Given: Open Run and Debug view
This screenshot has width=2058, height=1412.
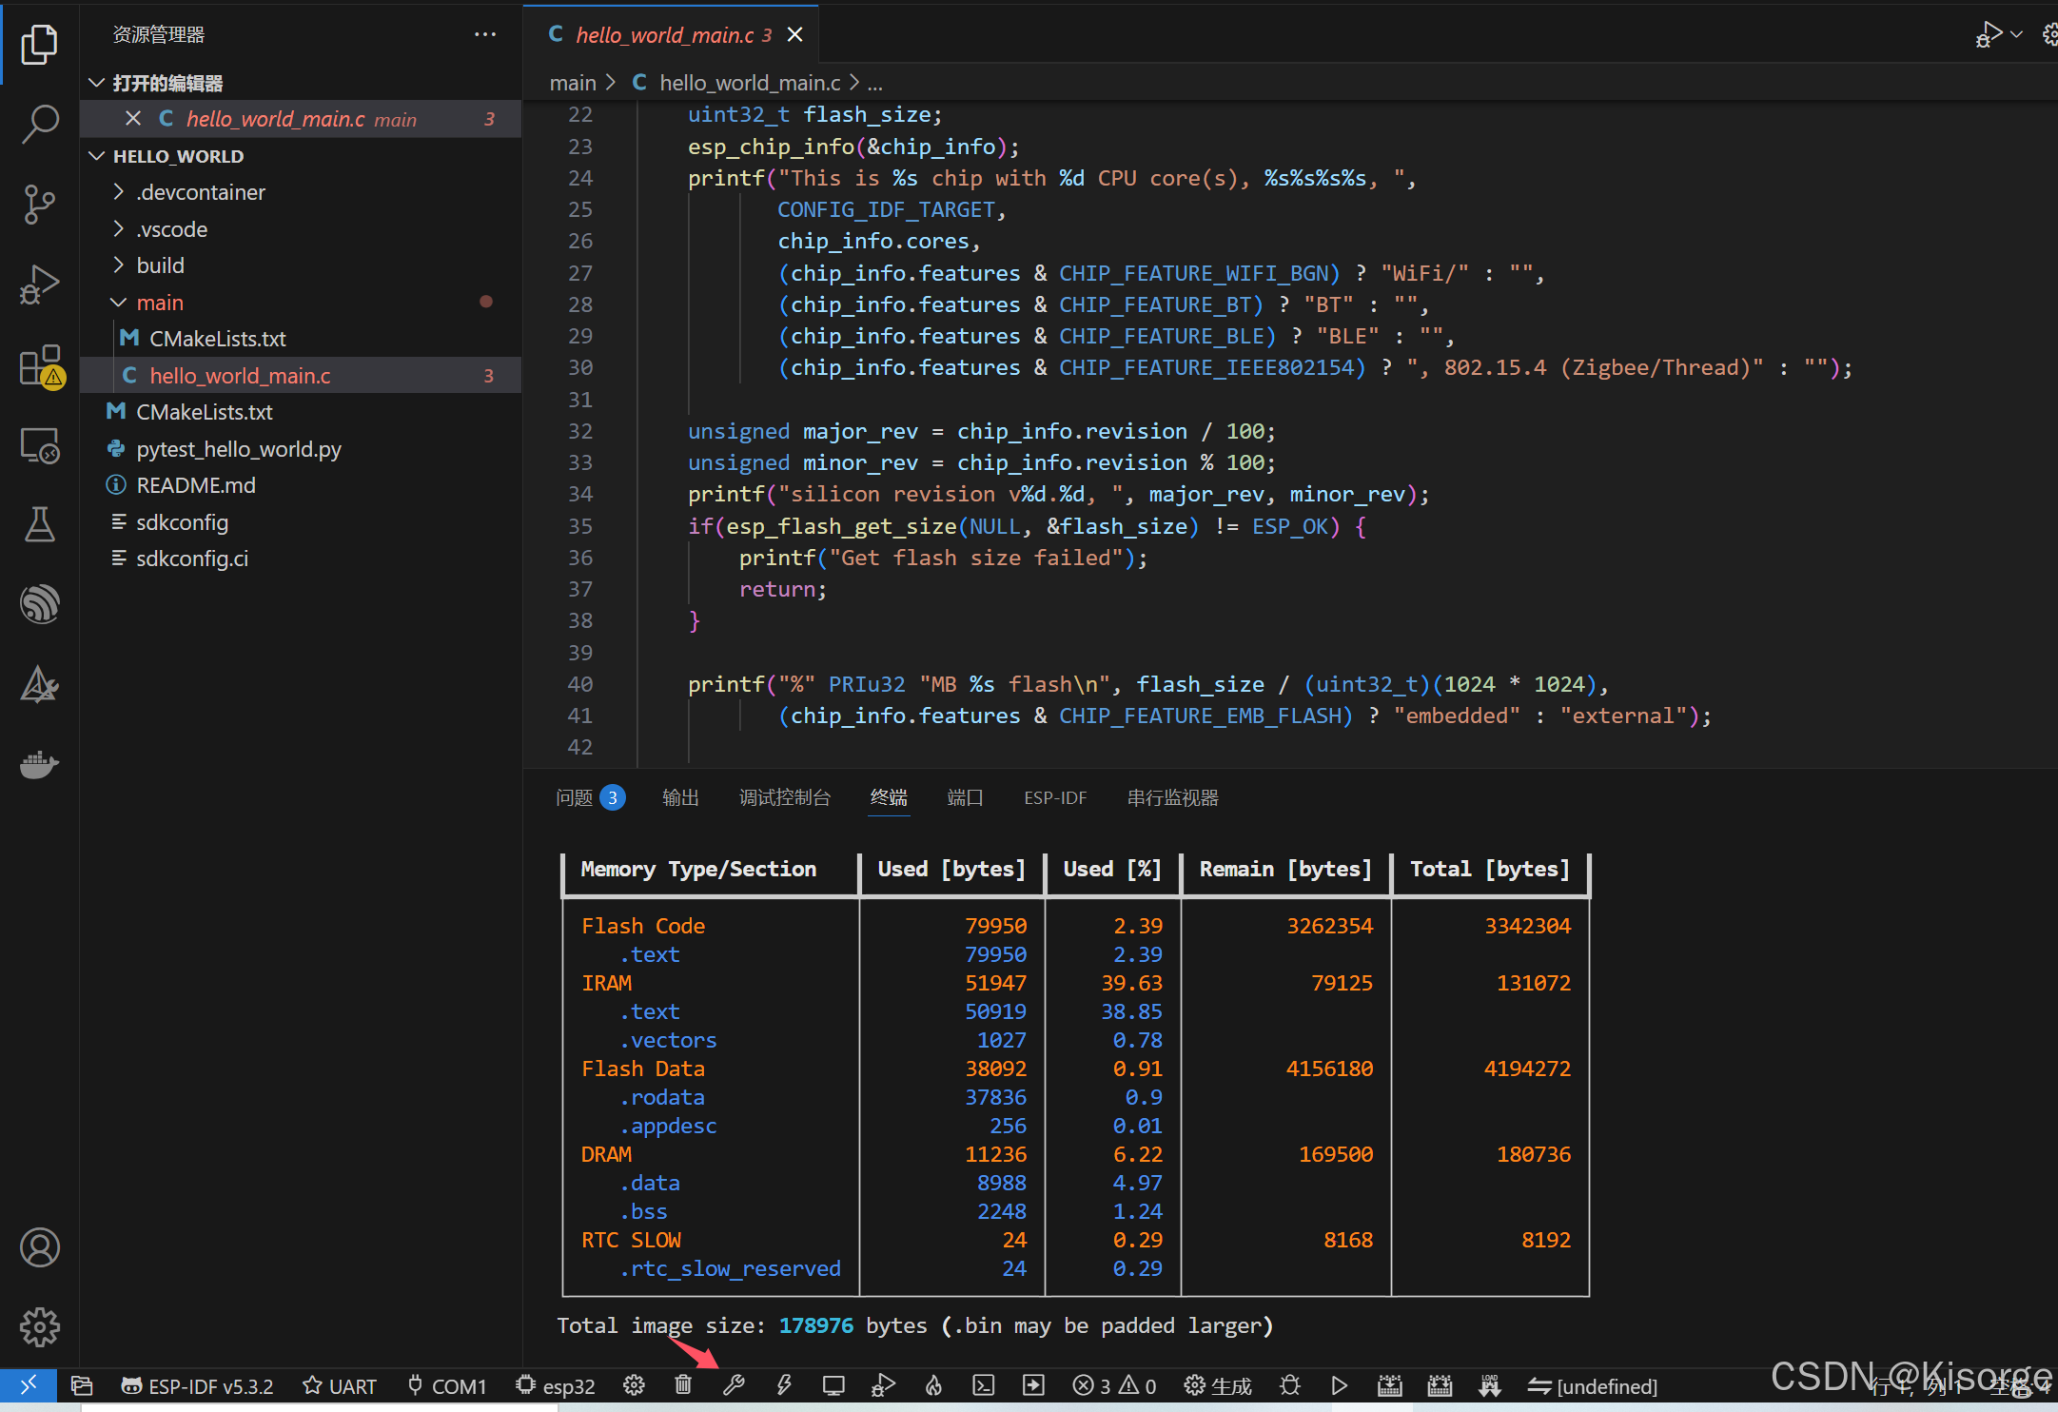Looking at the screenshot, I should click(39, 284).
